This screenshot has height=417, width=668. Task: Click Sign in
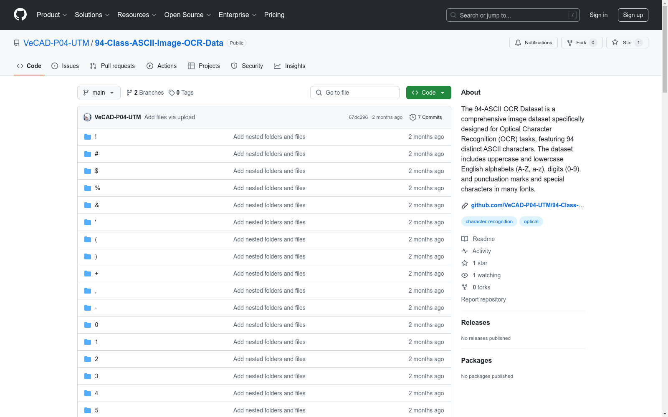(598, 15)
